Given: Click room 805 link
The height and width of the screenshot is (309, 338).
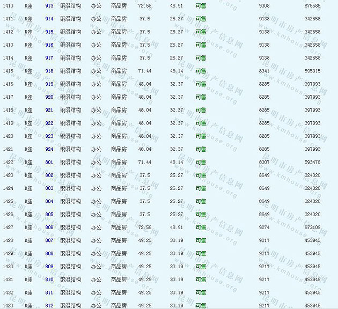Looking at the screenshot, I should [x=49, y=215].
